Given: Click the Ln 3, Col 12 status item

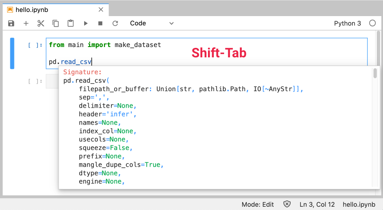Looking at the screenshot, I should 317,204.
